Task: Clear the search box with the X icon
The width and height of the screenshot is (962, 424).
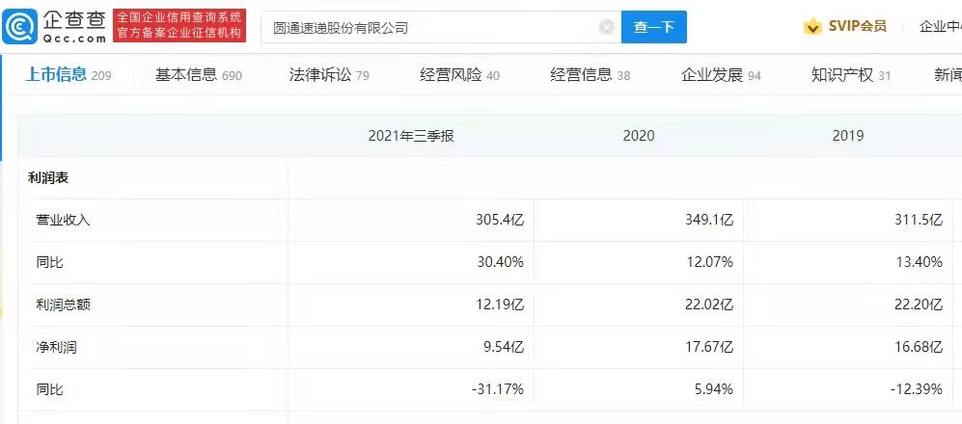Action: (x=606, y=27)
